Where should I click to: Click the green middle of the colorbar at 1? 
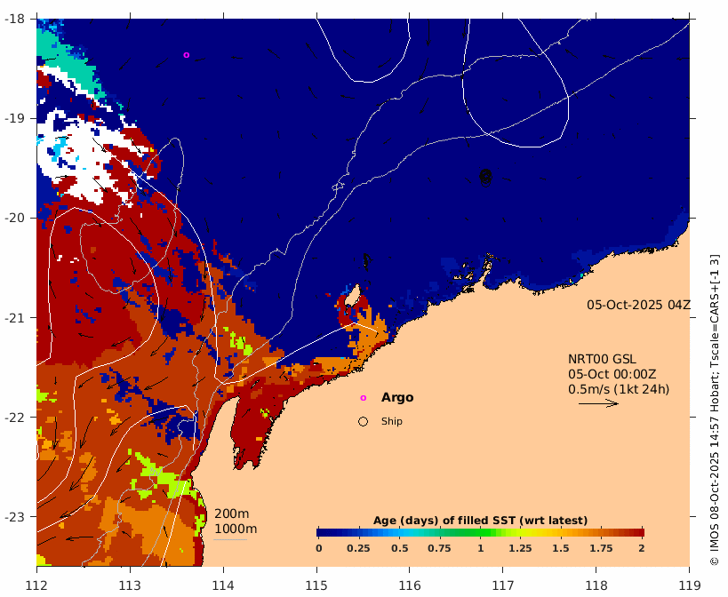[x=481, y=532]
